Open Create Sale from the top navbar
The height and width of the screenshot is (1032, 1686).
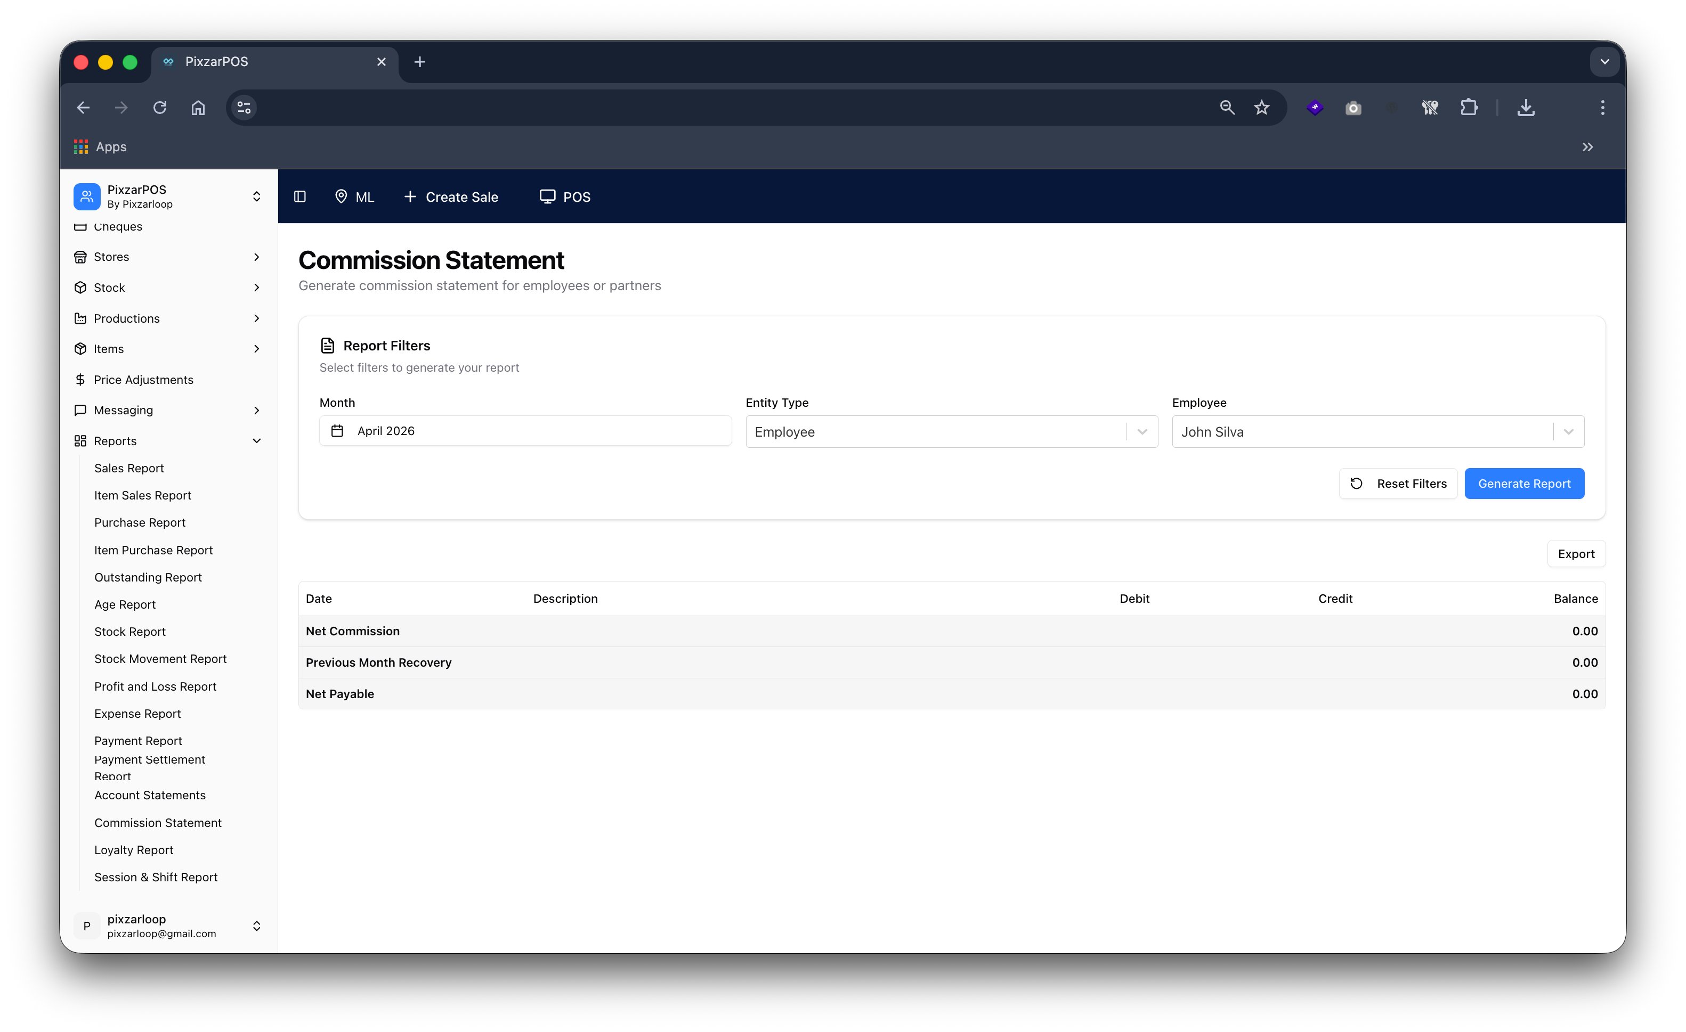451,197
